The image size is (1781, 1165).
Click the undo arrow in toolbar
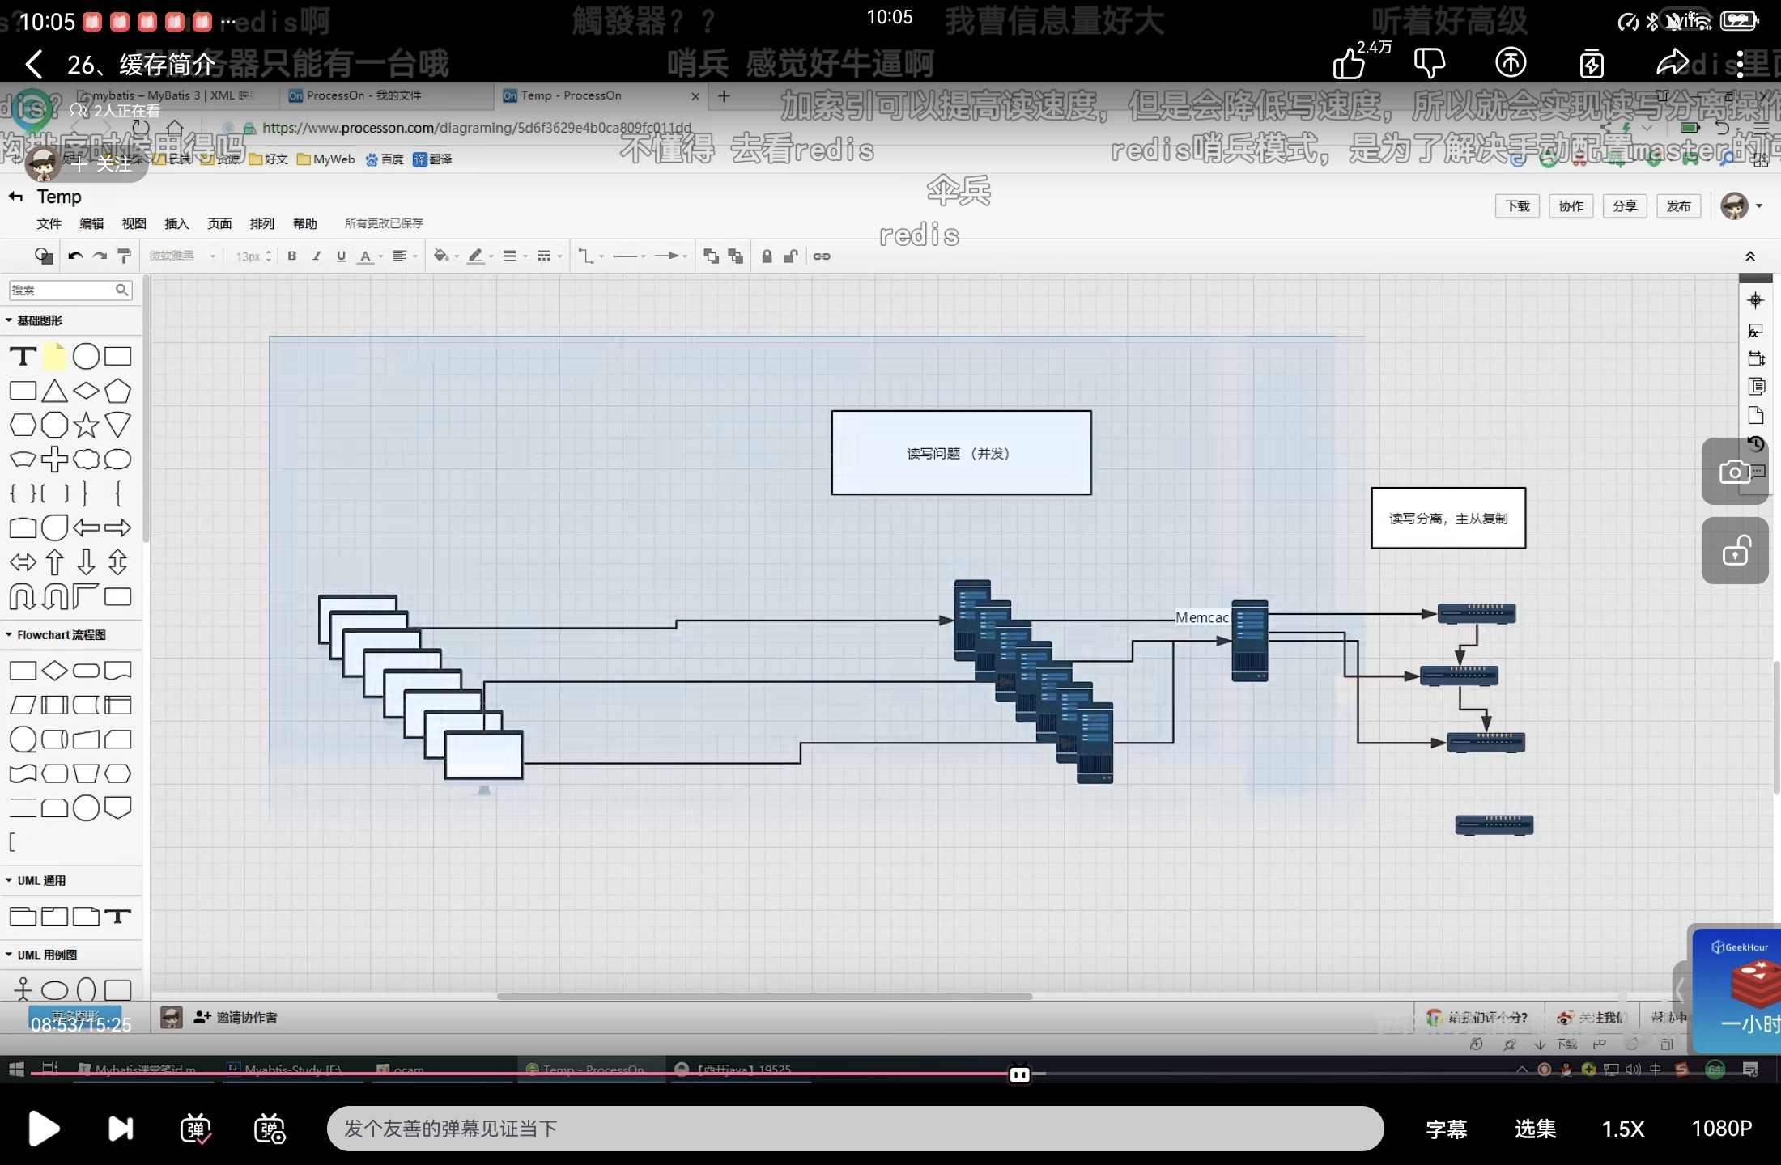75,256
